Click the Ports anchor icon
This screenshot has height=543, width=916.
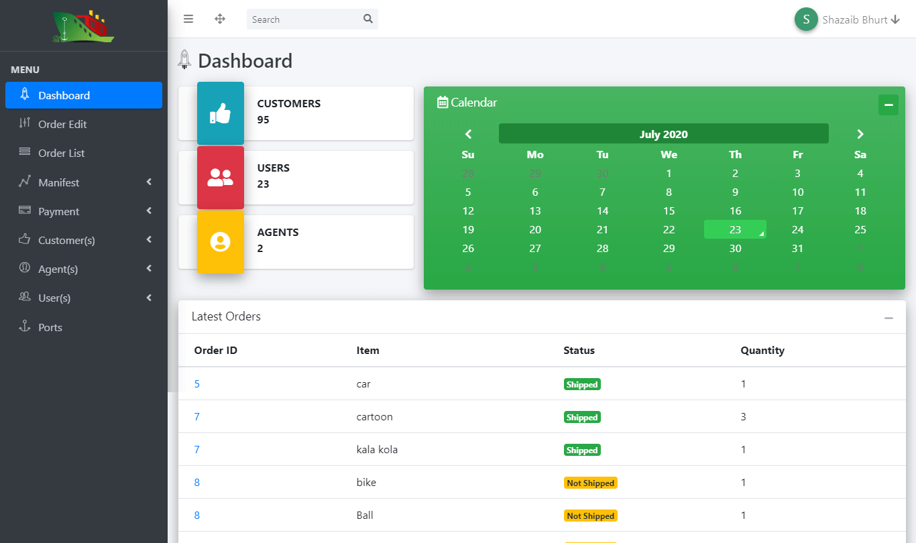click(25, 326)
